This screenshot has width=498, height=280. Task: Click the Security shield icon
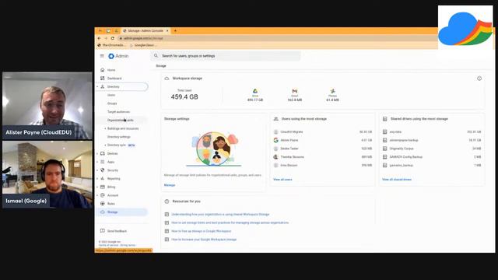point(102,170)
